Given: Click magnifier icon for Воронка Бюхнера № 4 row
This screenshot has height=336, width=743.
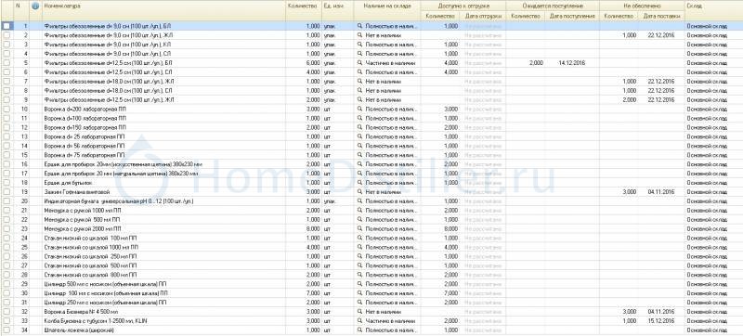Looking at the screenshot, I should (359, 312).
